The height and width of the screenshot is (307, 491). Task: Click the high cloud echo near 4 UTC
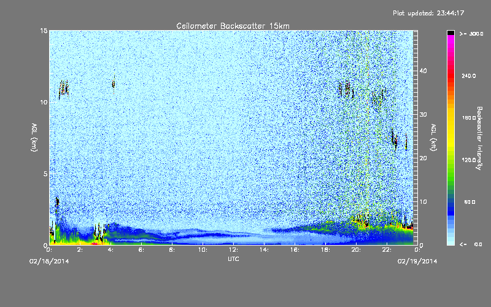tap(114, 84)
